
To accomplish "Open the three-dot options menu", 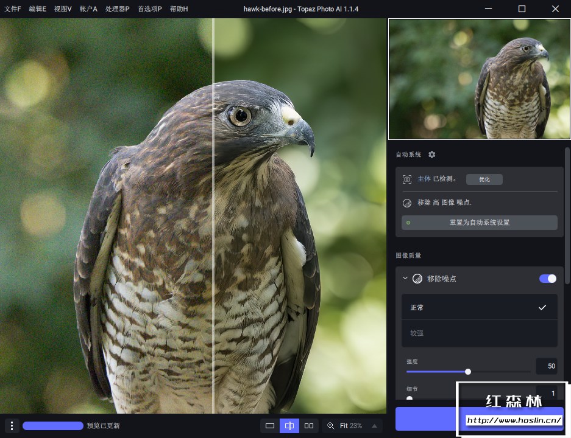I will [x=12, y=426].
